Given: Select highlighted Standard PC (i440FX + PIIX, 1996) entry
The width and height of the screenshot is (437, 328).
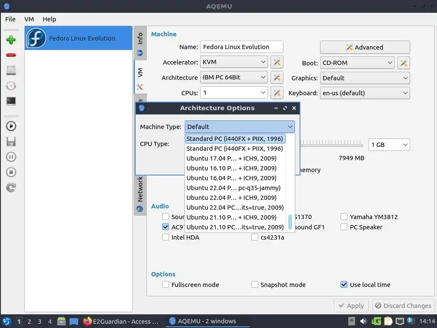Looking at the screenshot, I should pyautogui.click(x=235, y=139).
